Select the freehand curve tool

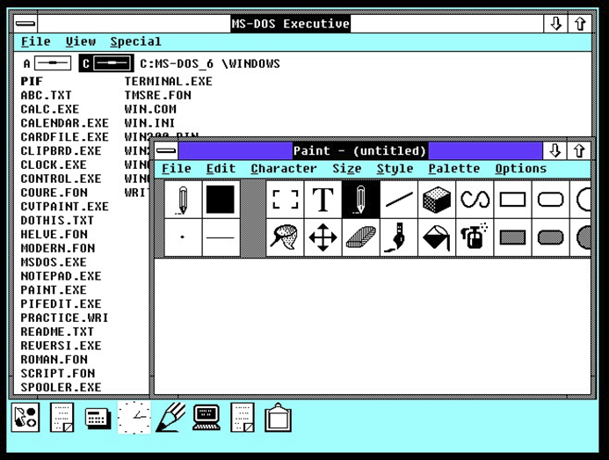475,200
